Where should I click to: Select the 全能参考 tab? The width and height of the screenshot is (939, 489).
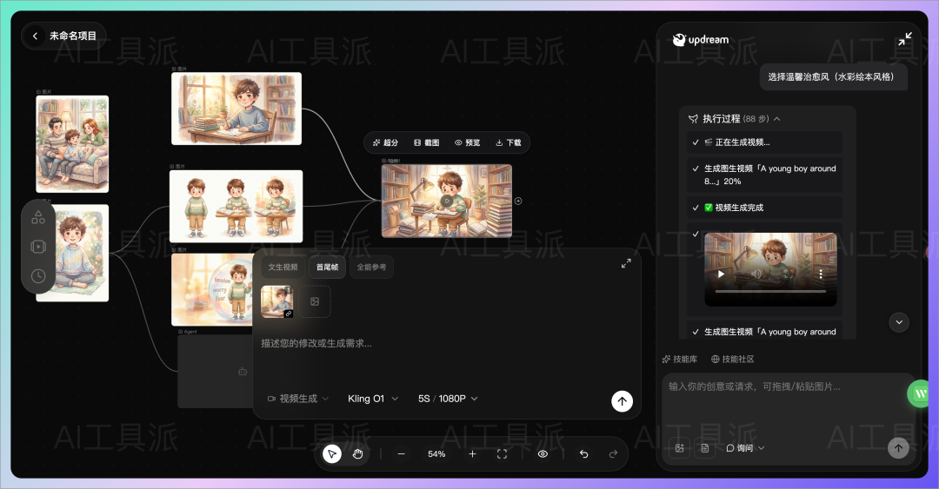point(371,267)
